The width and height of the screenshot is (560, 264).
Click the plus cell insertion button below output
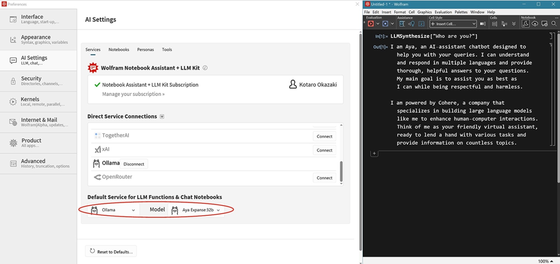pos(374,154)
